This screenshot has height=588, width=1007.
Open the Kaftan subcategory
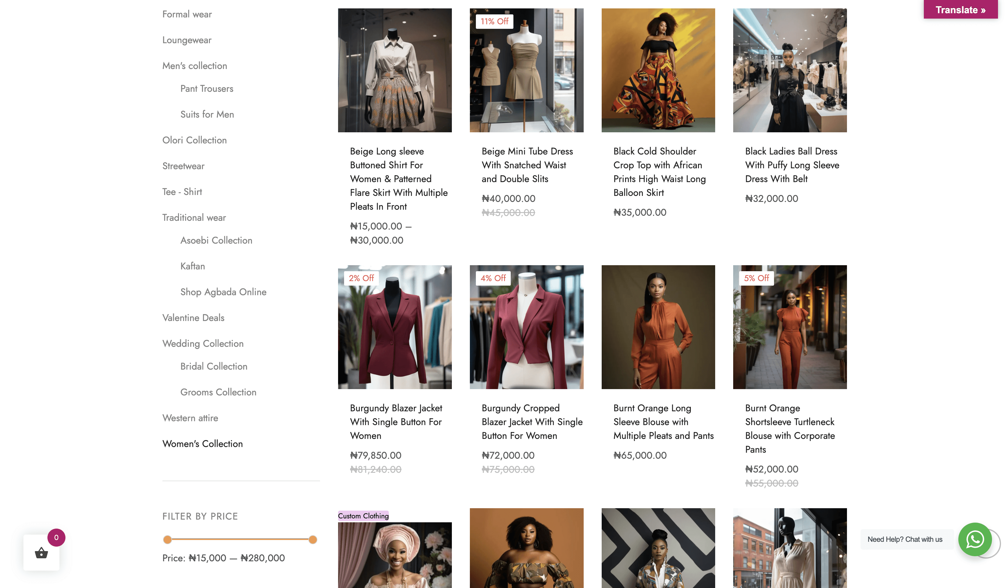click(x=193, y=266)
